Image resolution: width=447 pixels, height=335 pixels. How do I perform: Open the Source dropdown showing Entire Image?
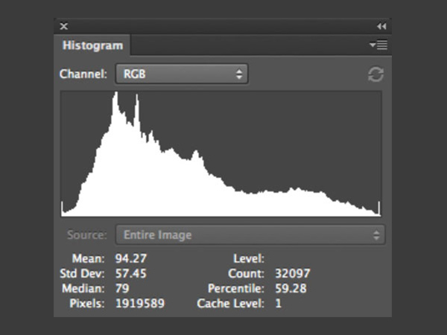[250, 235]
